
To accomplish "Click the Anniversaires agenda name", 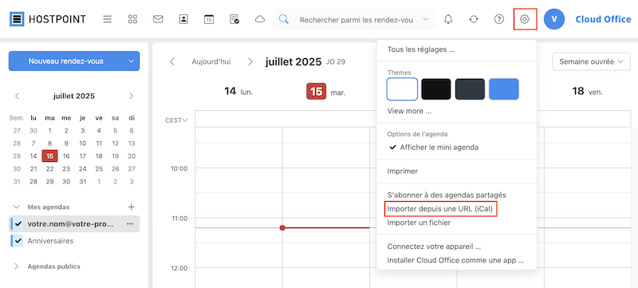I will tap(50, 241).
